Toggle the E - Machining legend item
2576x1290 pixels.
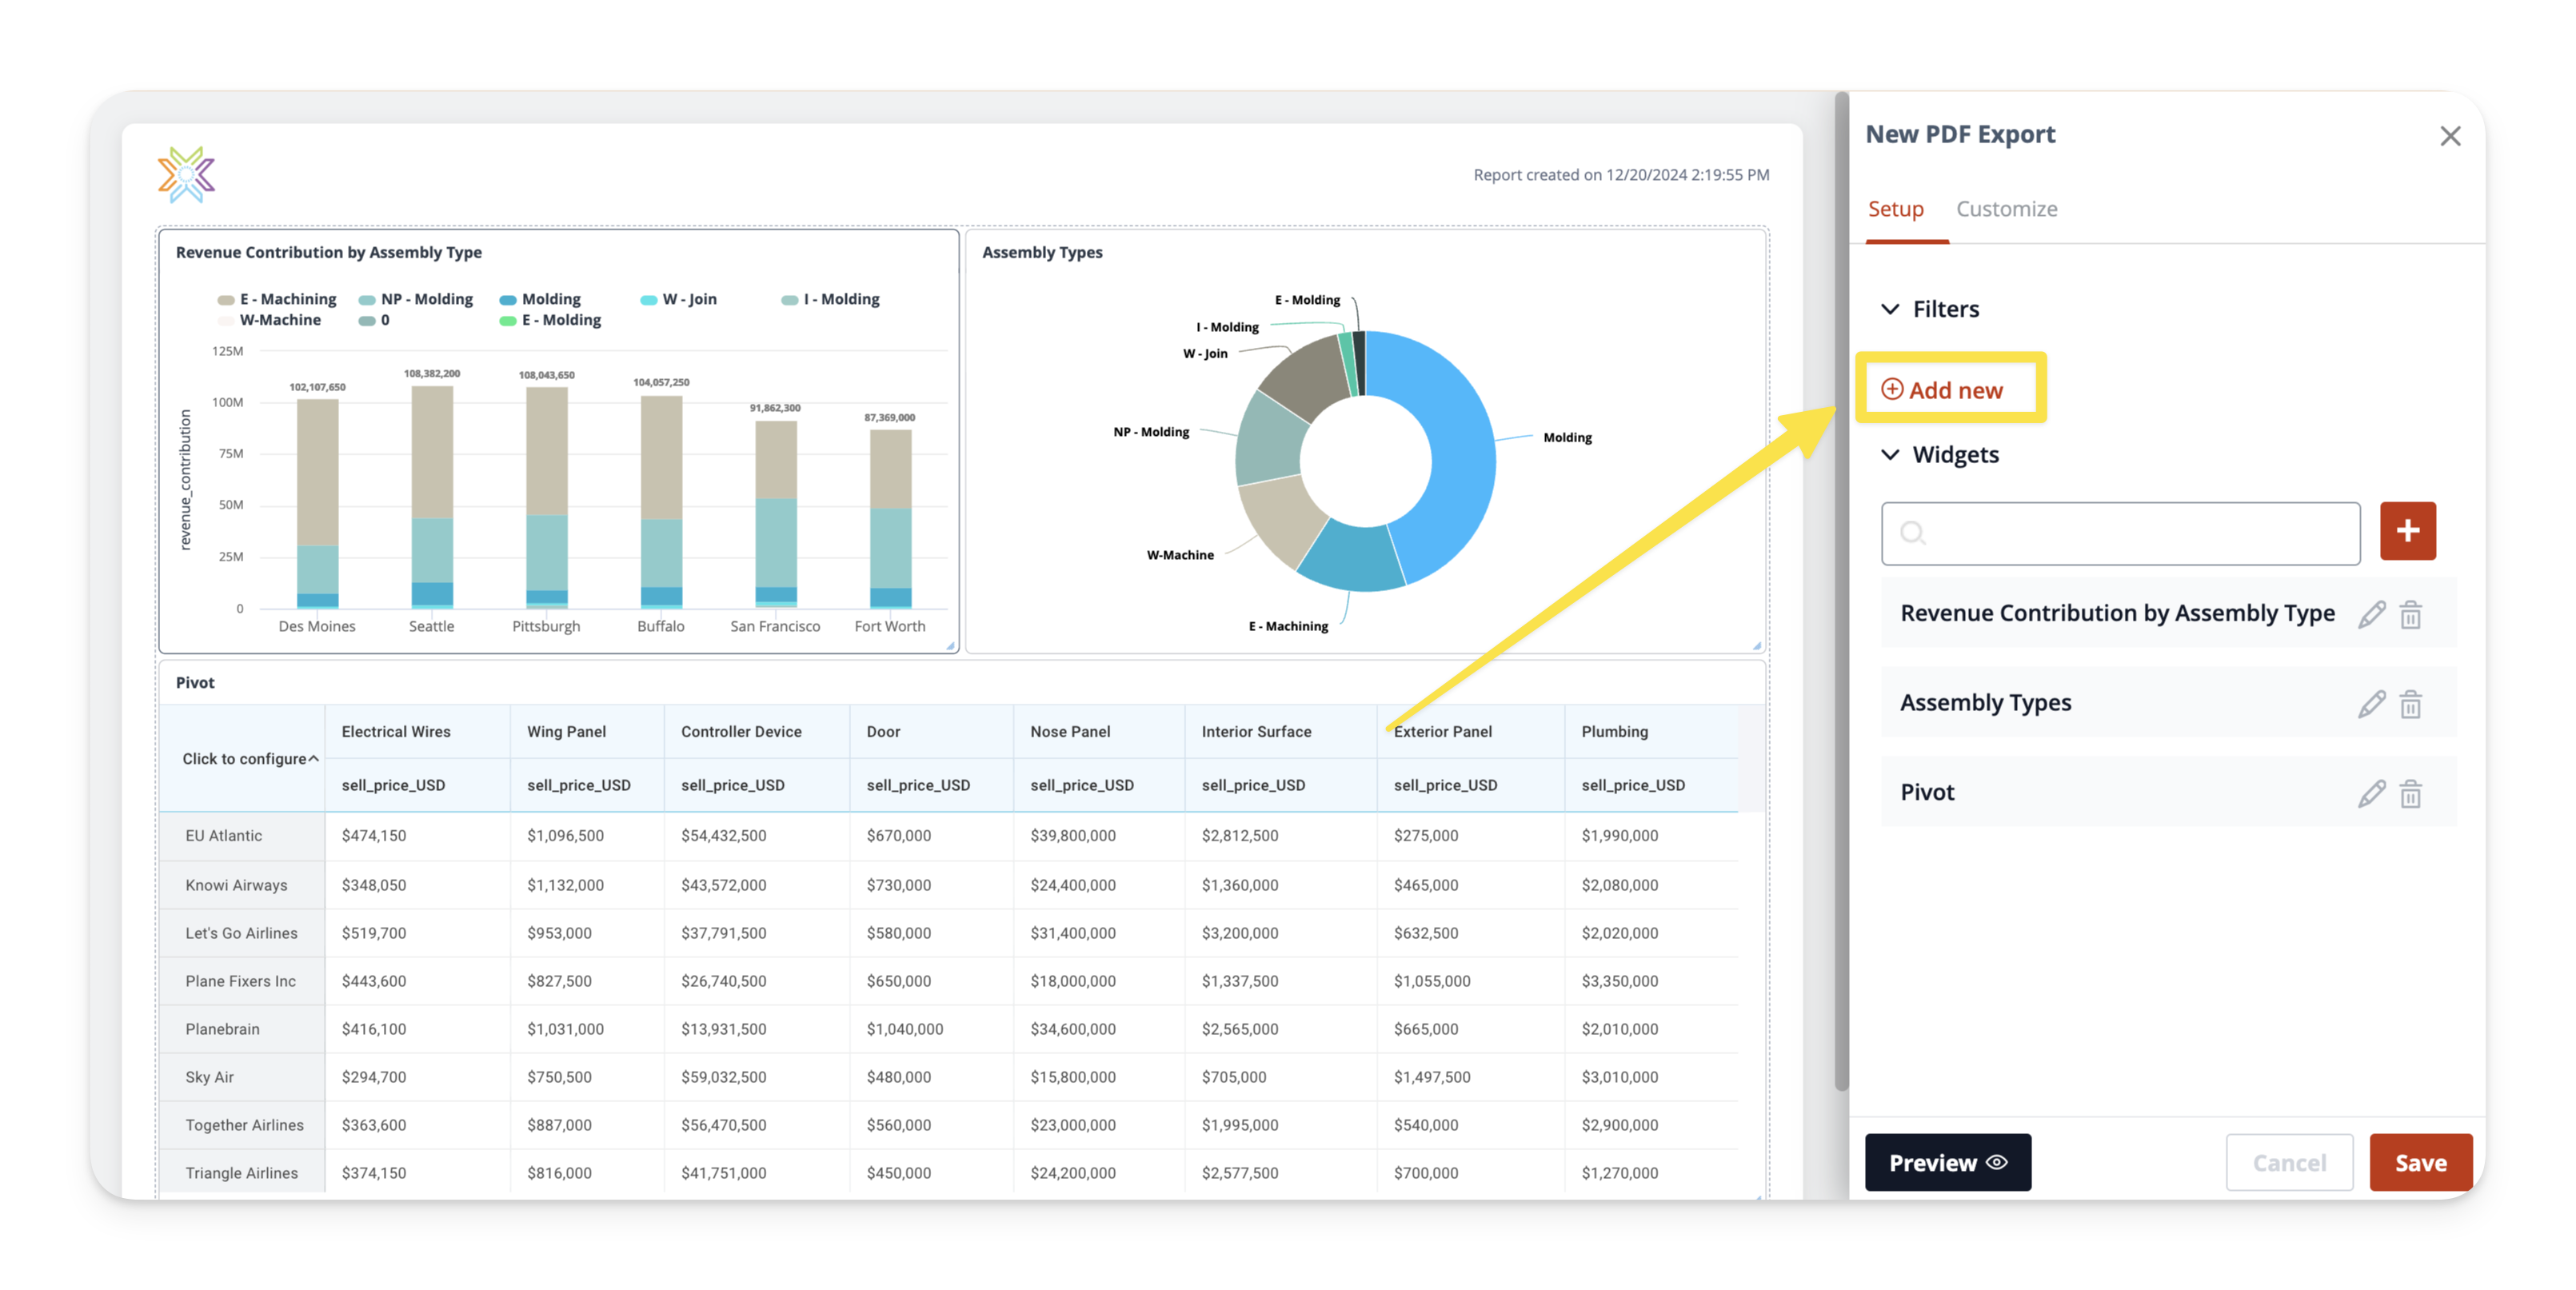coord(277,299)
